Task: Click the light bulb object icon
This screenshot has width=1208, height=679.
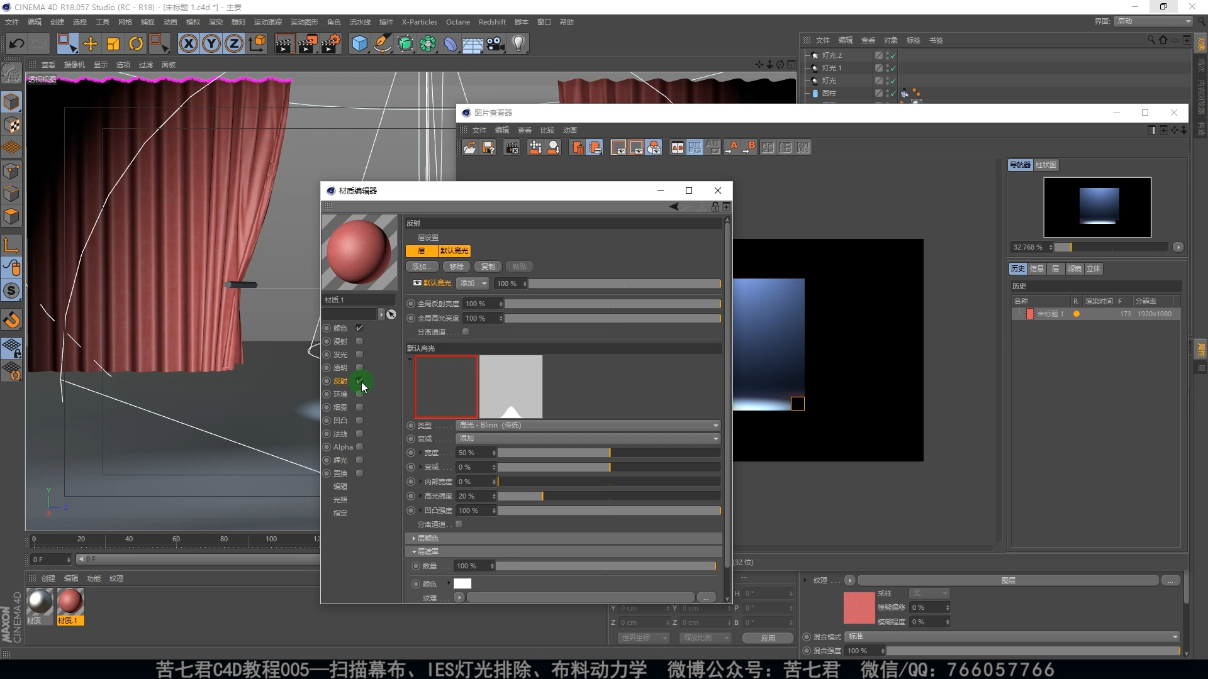Action: click(x=518, y=43)
